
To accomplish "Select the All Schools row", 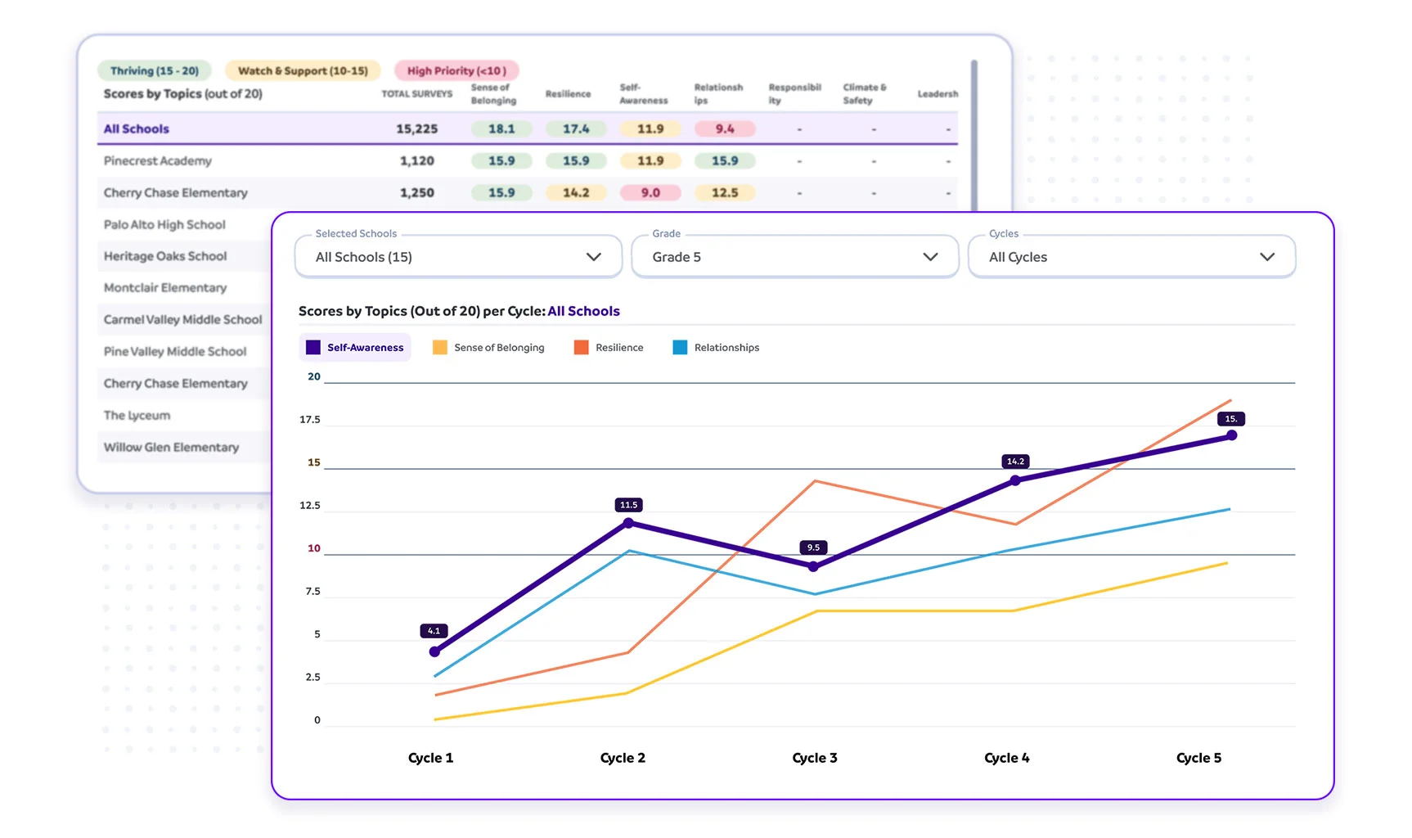I will click(137, 129).
